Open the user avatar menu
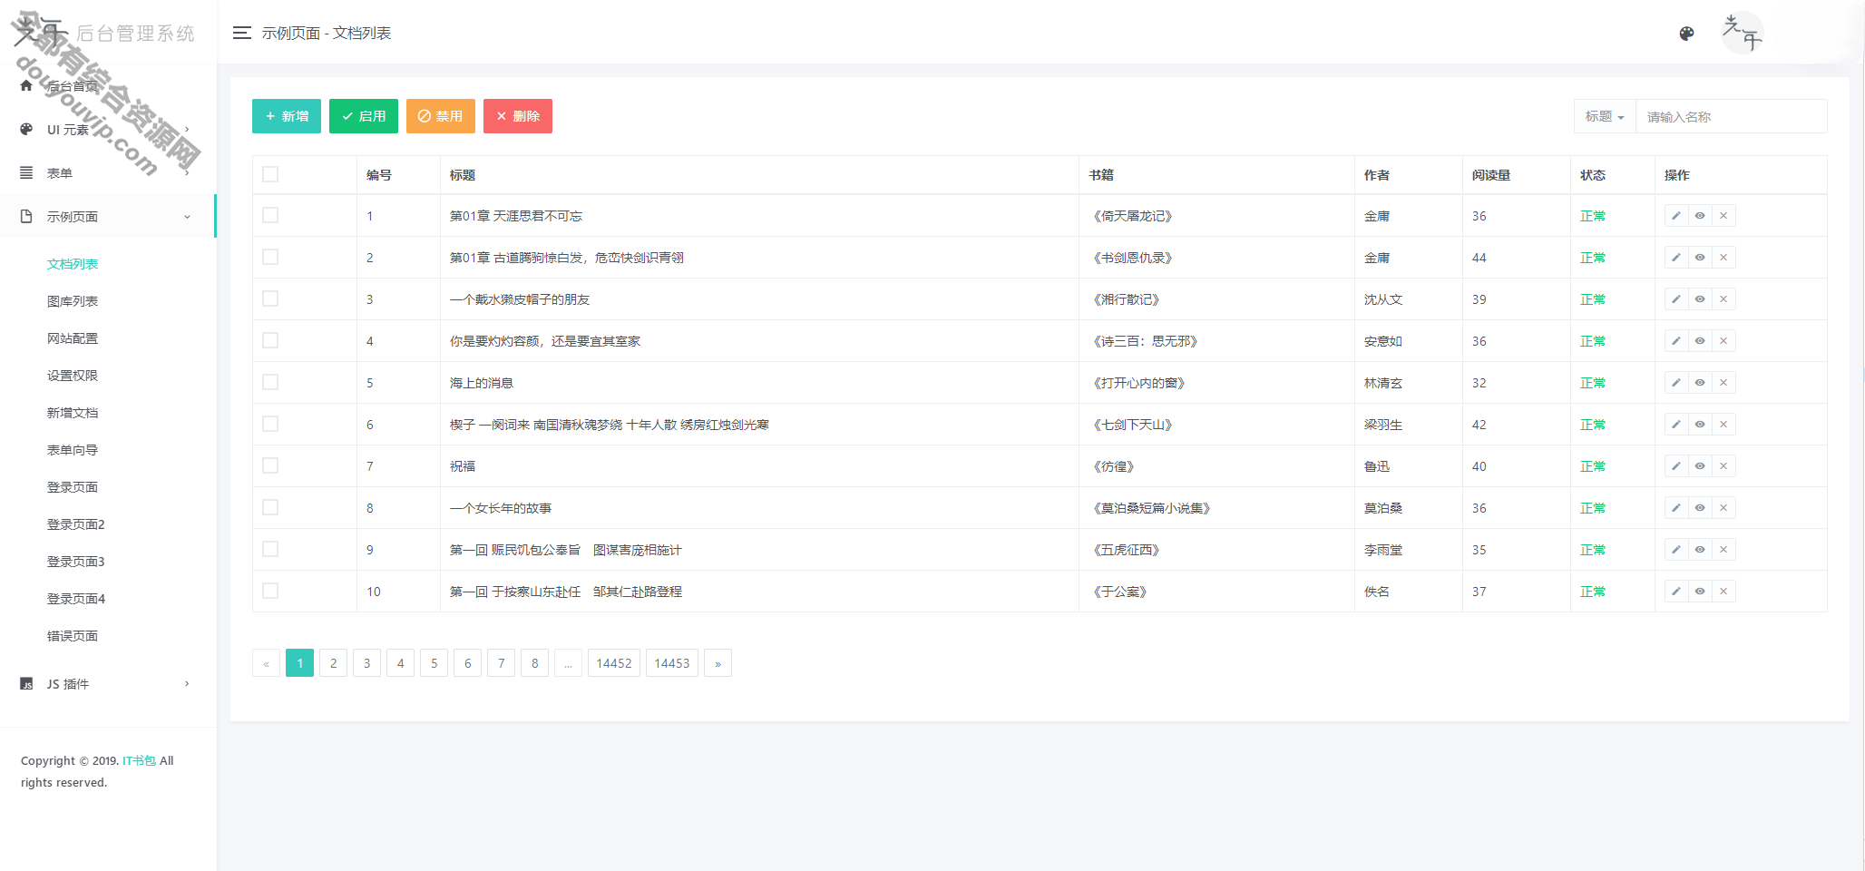1865x871 pixels. [x=1742, y=33]
